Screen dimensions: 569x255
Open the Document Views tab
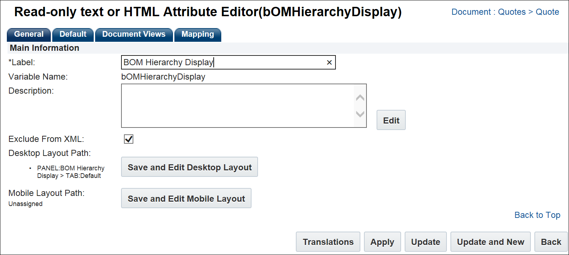pyautogui.click(x=134, y=35)
